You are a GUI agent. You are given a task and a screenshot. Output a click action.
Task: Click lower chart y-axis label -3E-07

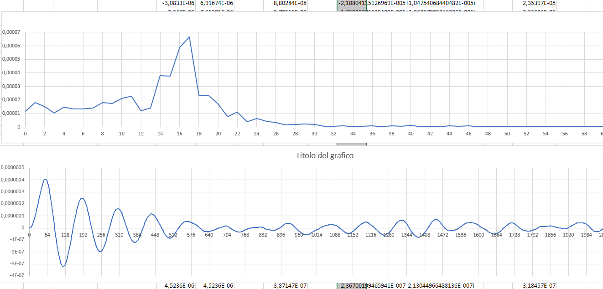coord(16,264)
